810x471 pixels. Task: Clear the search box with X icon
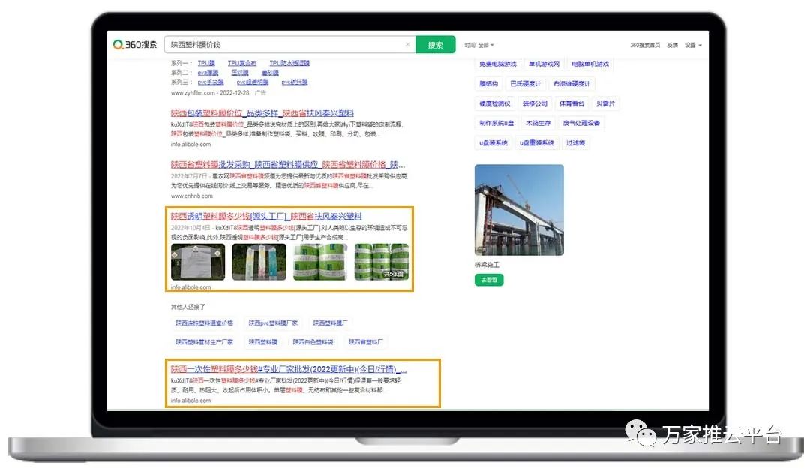[x=407, y=45]
